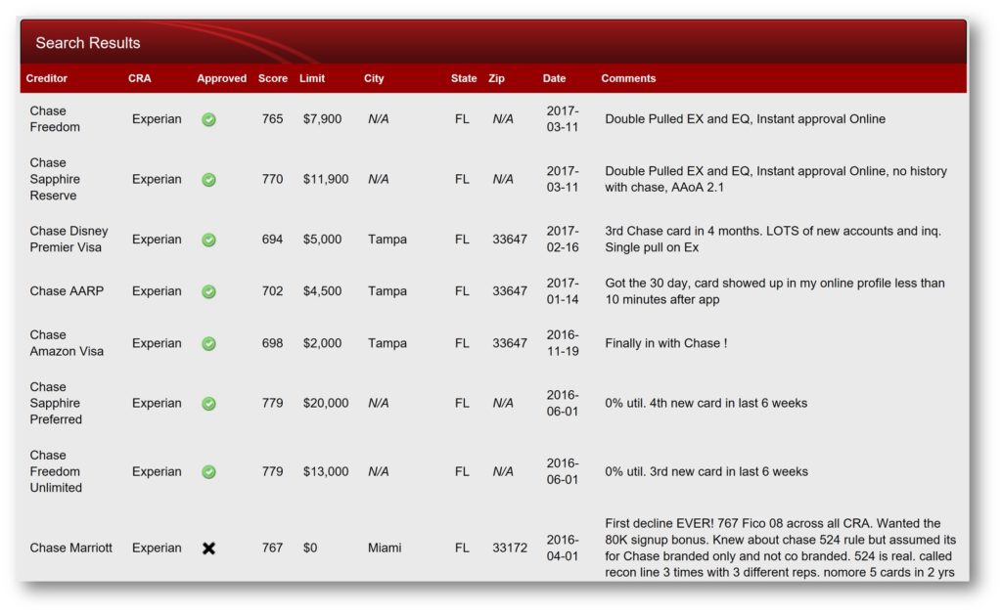The height and width of the screenshot is (614, 1002).
Task: Select the Chase Sapphire Reserve creditor cell
Action: pos(55,179)
